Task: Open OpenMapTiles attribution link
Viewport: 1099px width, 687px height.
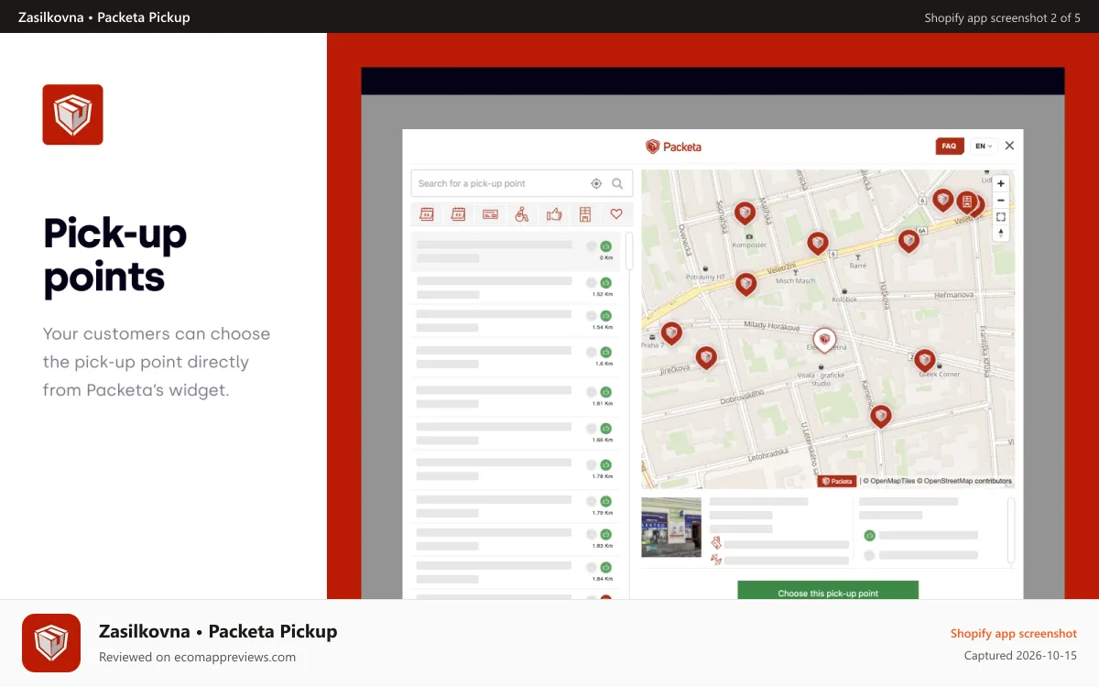Action: 890,481
